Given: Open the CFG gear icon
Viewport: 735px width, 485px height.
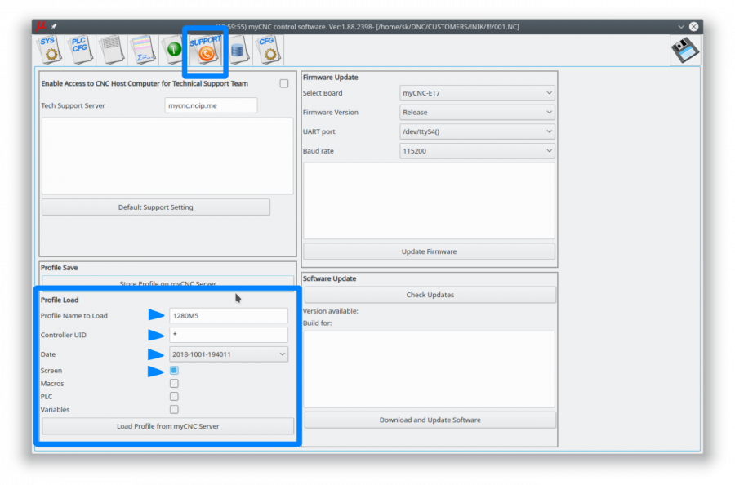Looking at the screenshot, I should 267,50.
